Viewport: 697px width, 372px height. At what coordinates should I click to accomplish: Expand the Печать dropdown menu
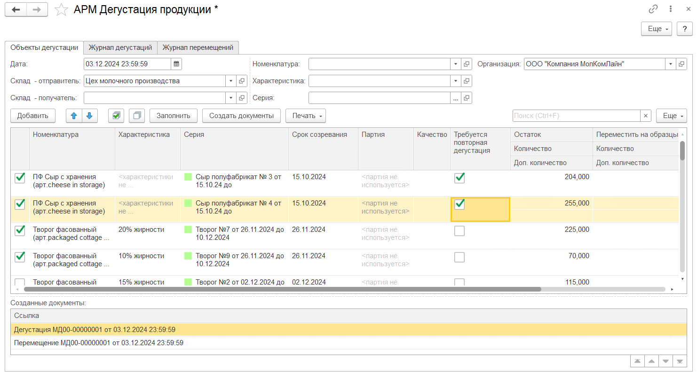click(x=305, y=116)
